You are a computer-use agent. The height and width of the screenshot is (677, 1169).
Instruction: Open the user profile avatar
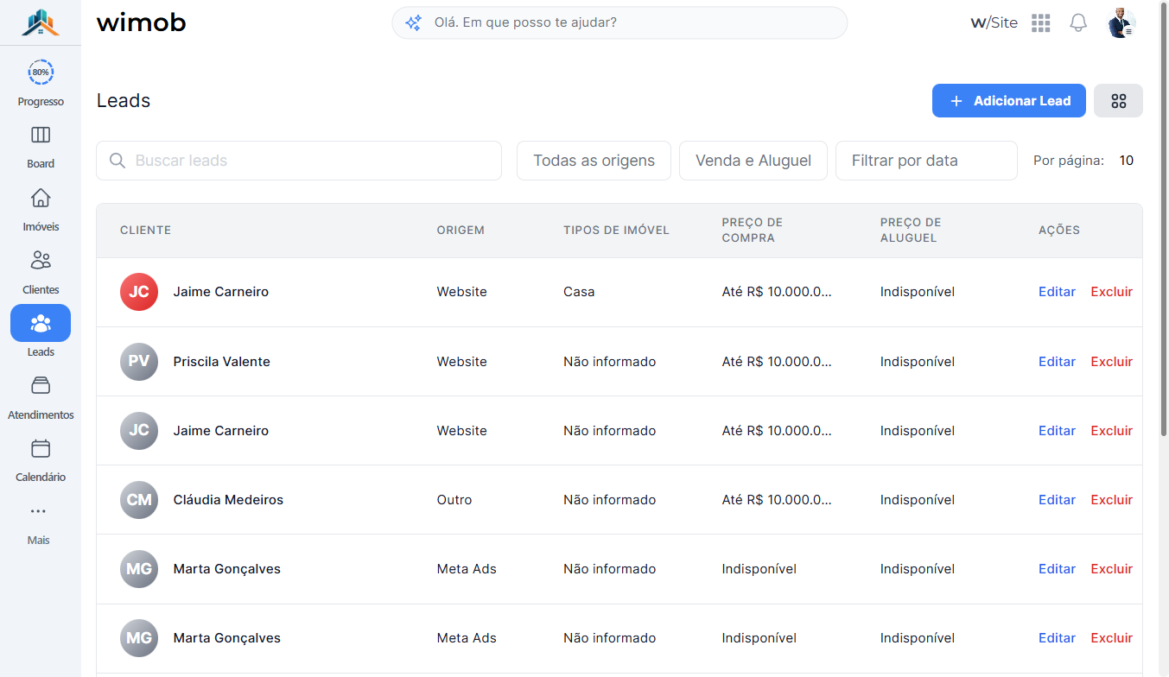tap(1121, 23)
